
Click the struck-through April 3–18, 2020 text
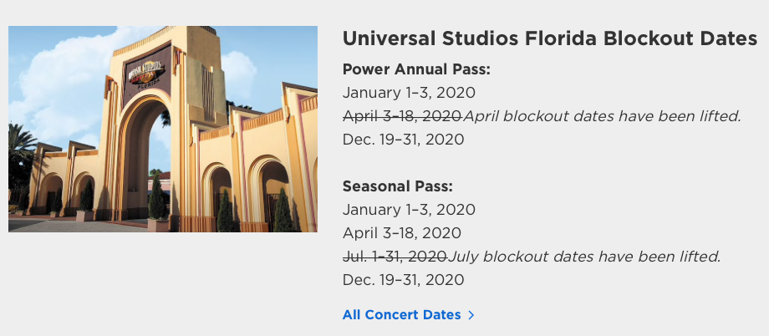403,116
